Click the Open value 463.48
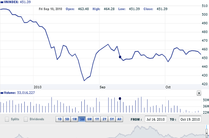The width and height of the screenshot is (209, 138). (x=83, y=9)
